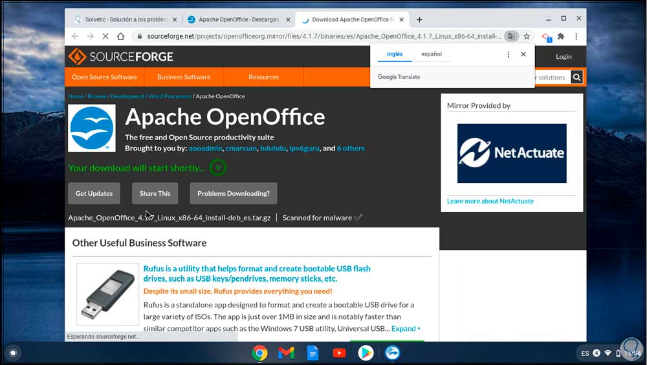This screenshot has width=647, height=365.
Task: Click the ES keyboard language indicator
Action: (585, 353)
